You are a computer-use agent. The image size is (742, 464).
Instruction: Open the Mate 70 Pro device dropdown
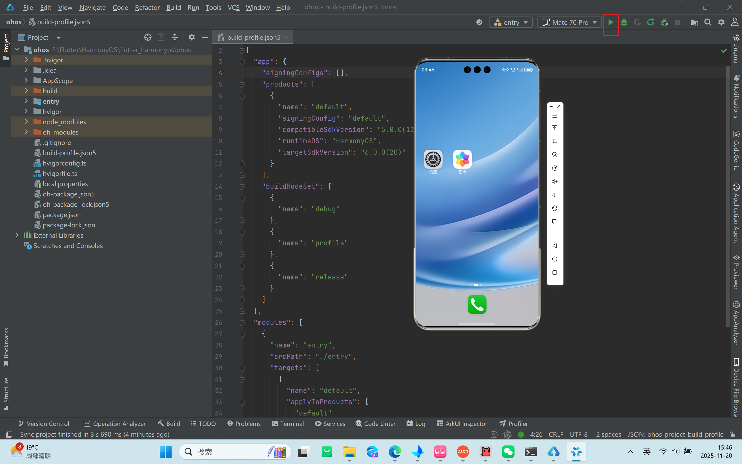tap(569, 22)
